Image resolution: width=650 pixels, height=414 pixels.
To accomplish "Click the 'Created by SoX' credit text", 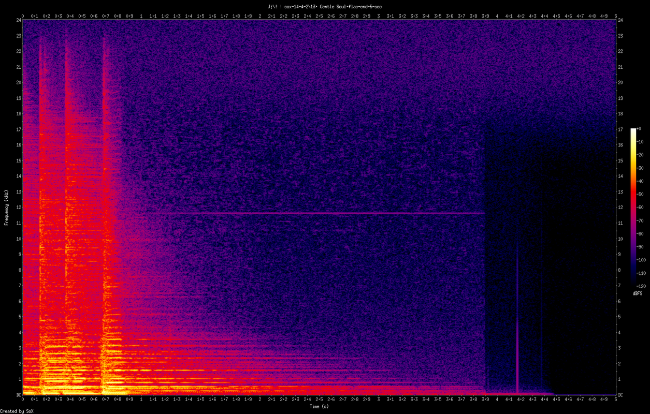I will pyautogui.click(x=17, y=411).
